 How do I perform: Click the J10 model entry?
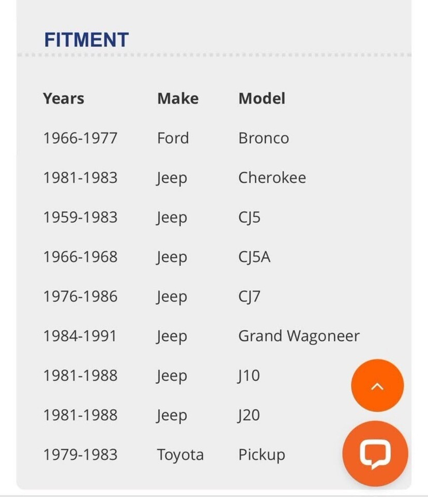(249, 375)
